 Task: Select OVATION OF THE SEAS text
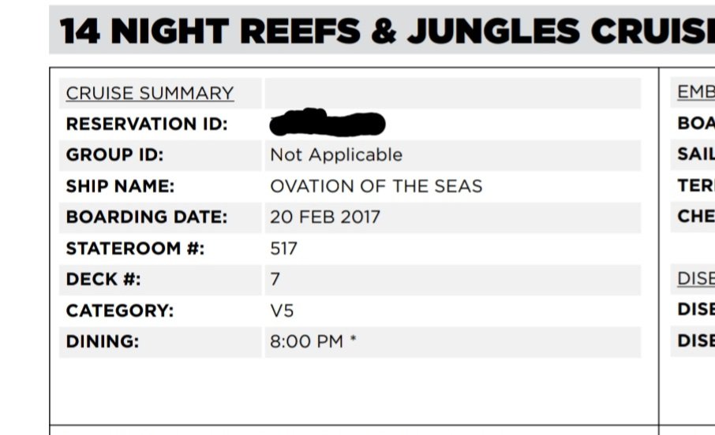coord(376,186)
